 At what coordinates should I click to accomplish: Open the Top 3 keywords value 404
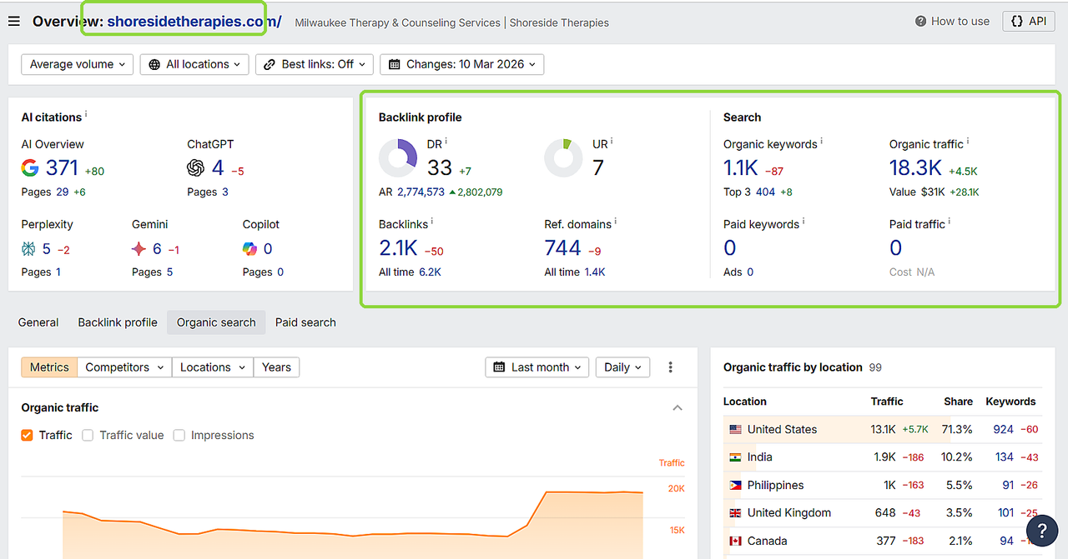(765, 192)
